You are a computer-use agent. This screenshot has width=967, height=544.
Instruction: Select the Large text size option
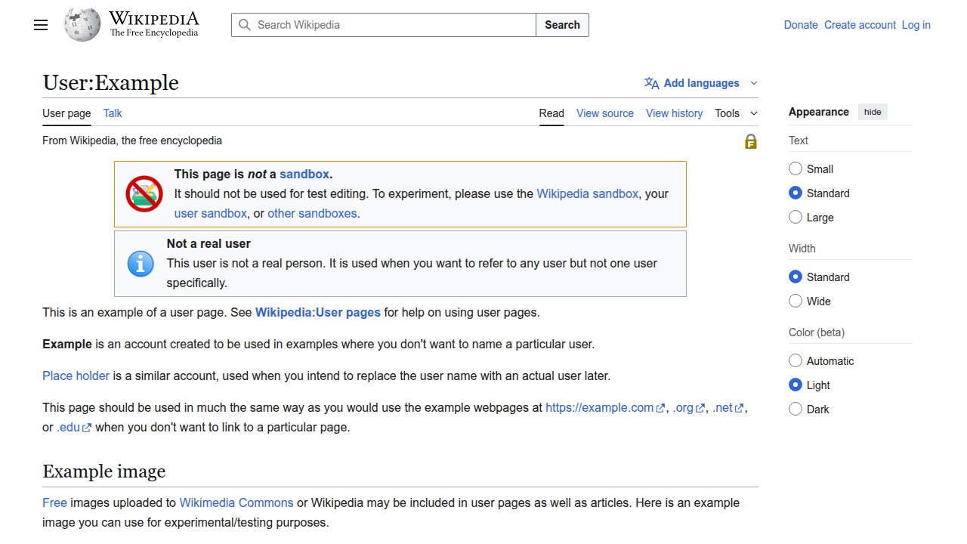click(795, 217)
